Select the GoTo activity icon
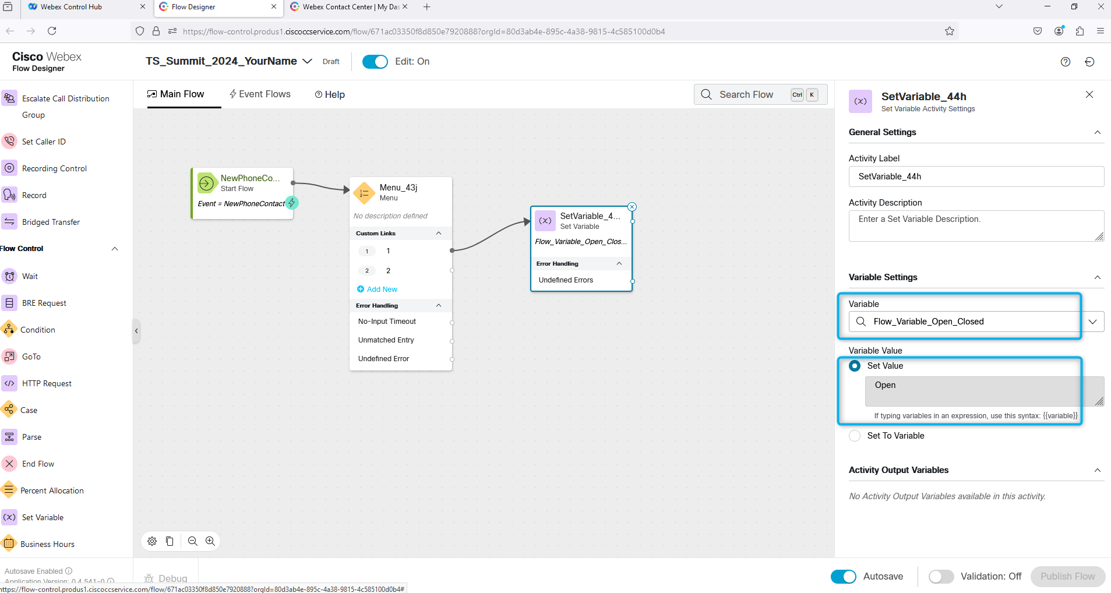The width and height of the screenshot is (1111, 593). pyautogui.click(x=9, y=356)
